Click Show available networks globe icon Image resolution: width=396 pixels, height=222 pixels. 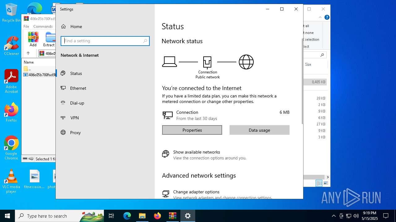(x=166, y=154)
